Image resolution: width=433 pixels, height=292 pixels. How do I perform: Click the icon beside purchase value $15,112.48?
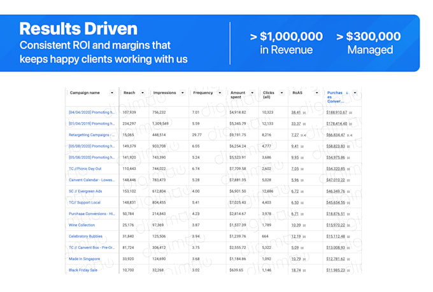(x=348, y=237)
